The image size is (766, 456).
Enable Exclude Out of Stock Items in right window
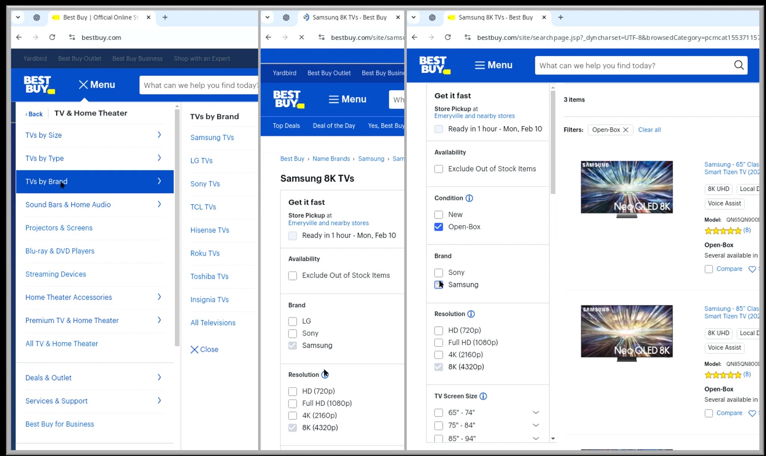click(x=438, y=169)
